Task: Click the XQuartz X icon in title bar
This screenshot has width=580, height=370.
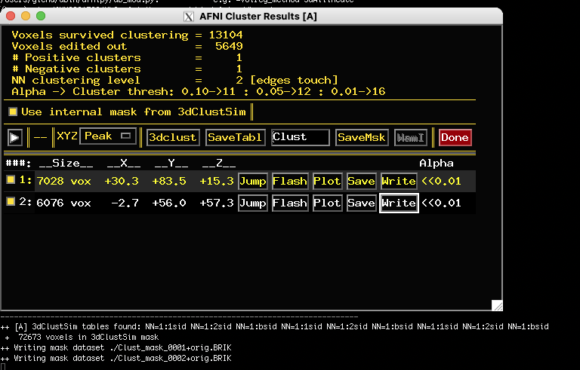Action: (189, 17)
